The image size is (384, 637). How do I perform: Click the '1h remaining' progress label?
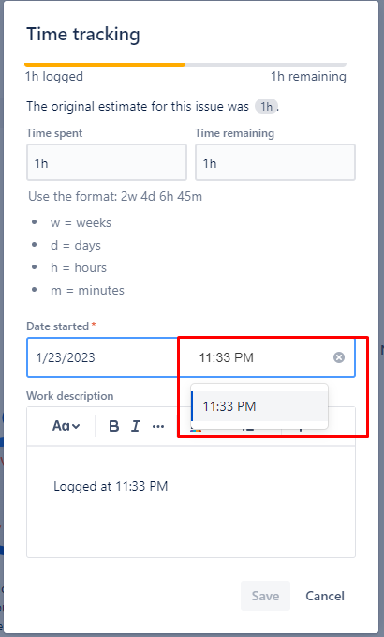click(308, 76)
